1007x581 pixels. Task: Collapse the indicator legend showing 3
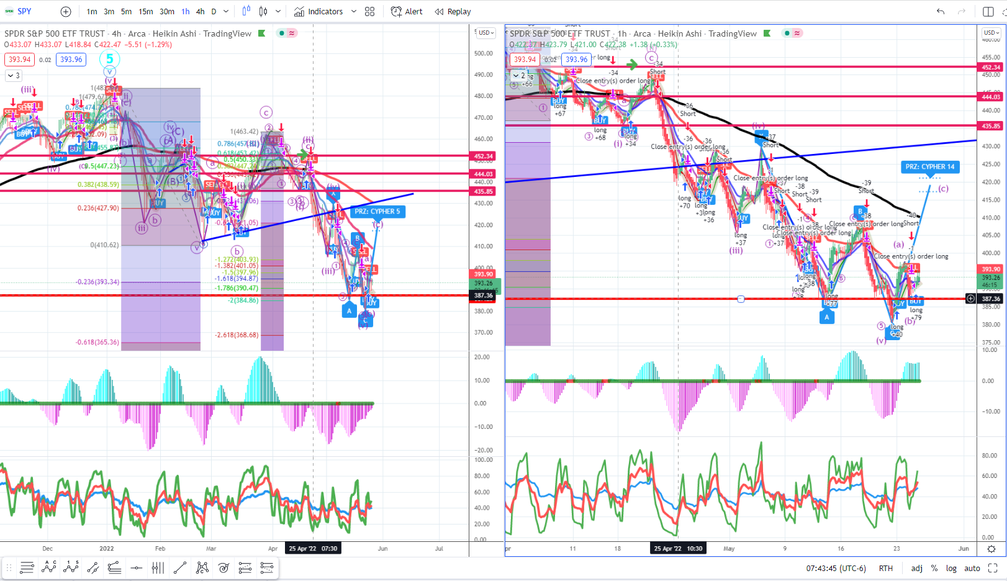coord(13,76)
